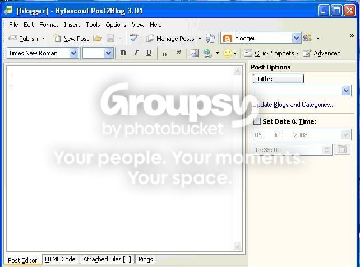Toggle Bold formatting
The height and width of the screenshot is (267, 360).
click(123, 53)
